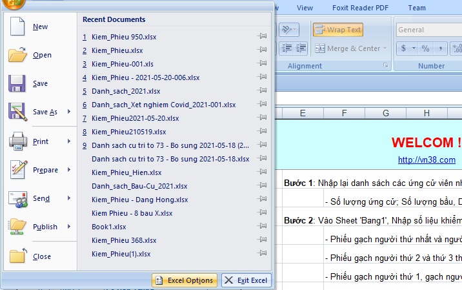Click the Decrease Indent icon
The image size is (462, 290).
pyautogui.click(x=286, y=48)
